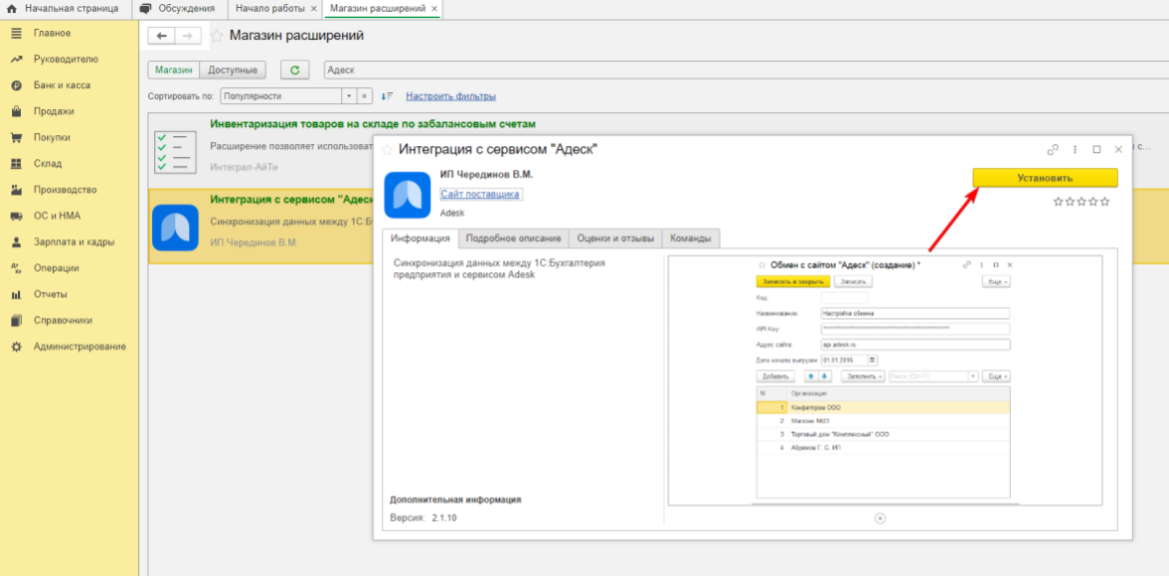Click the back navigation arrow
The image size is (1169, 576).
162,36
